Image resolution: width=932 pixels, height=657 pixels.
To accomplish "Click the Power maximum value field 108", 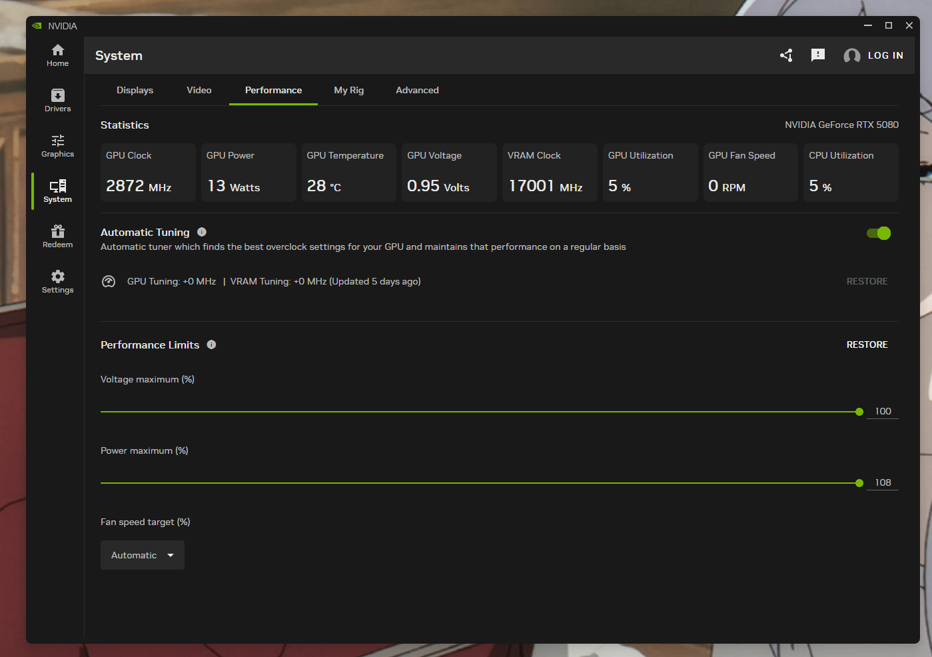I will coord(883,482).
